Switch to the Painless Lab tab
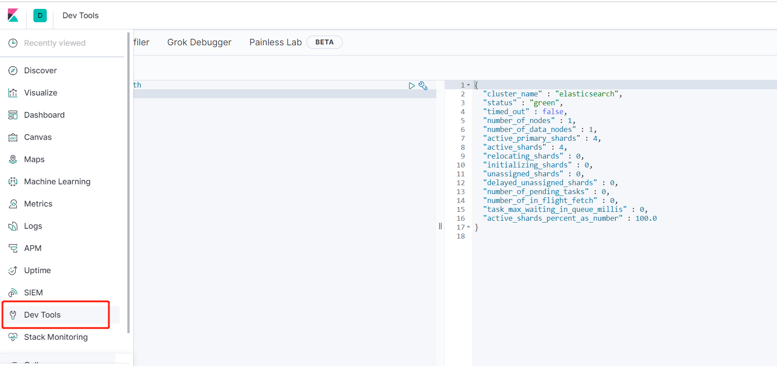The image size is (777, 366). tap(276, 42)
